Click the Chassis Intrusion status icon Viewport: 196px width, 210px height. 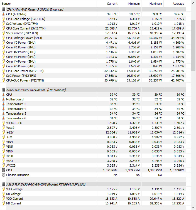tap(4, 175)
